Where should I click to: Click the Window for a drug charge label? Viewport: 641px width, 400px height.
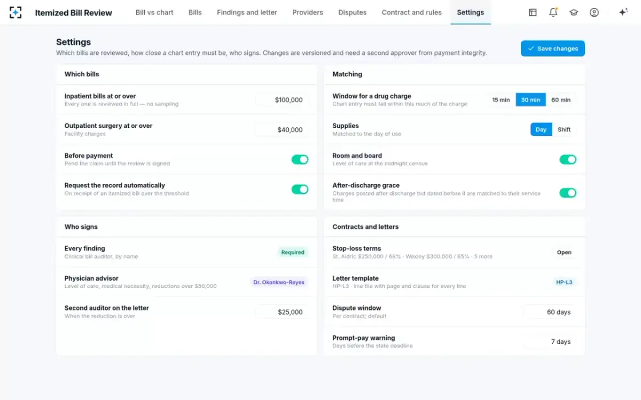(x=372, y=97)
